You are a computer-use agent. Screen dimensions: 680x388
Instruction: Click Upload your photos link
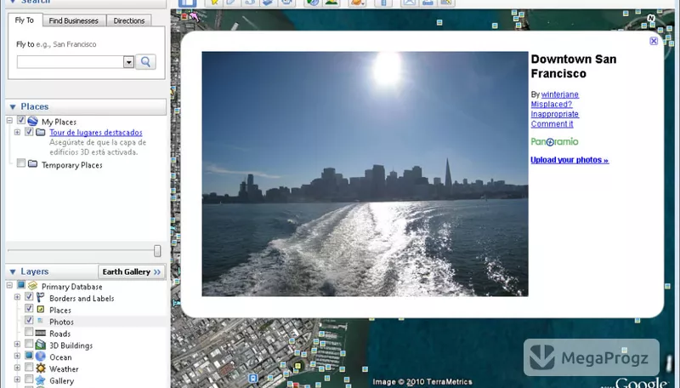569,160
